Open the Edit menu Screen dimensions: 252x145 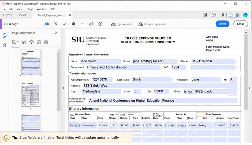click(11, 9)
